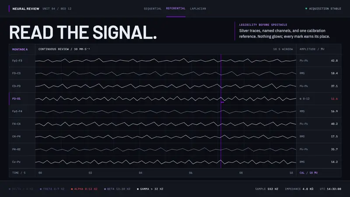
Task: Click the cursor notch on P3-O1 trace
Action: click(x=222, y=102)
